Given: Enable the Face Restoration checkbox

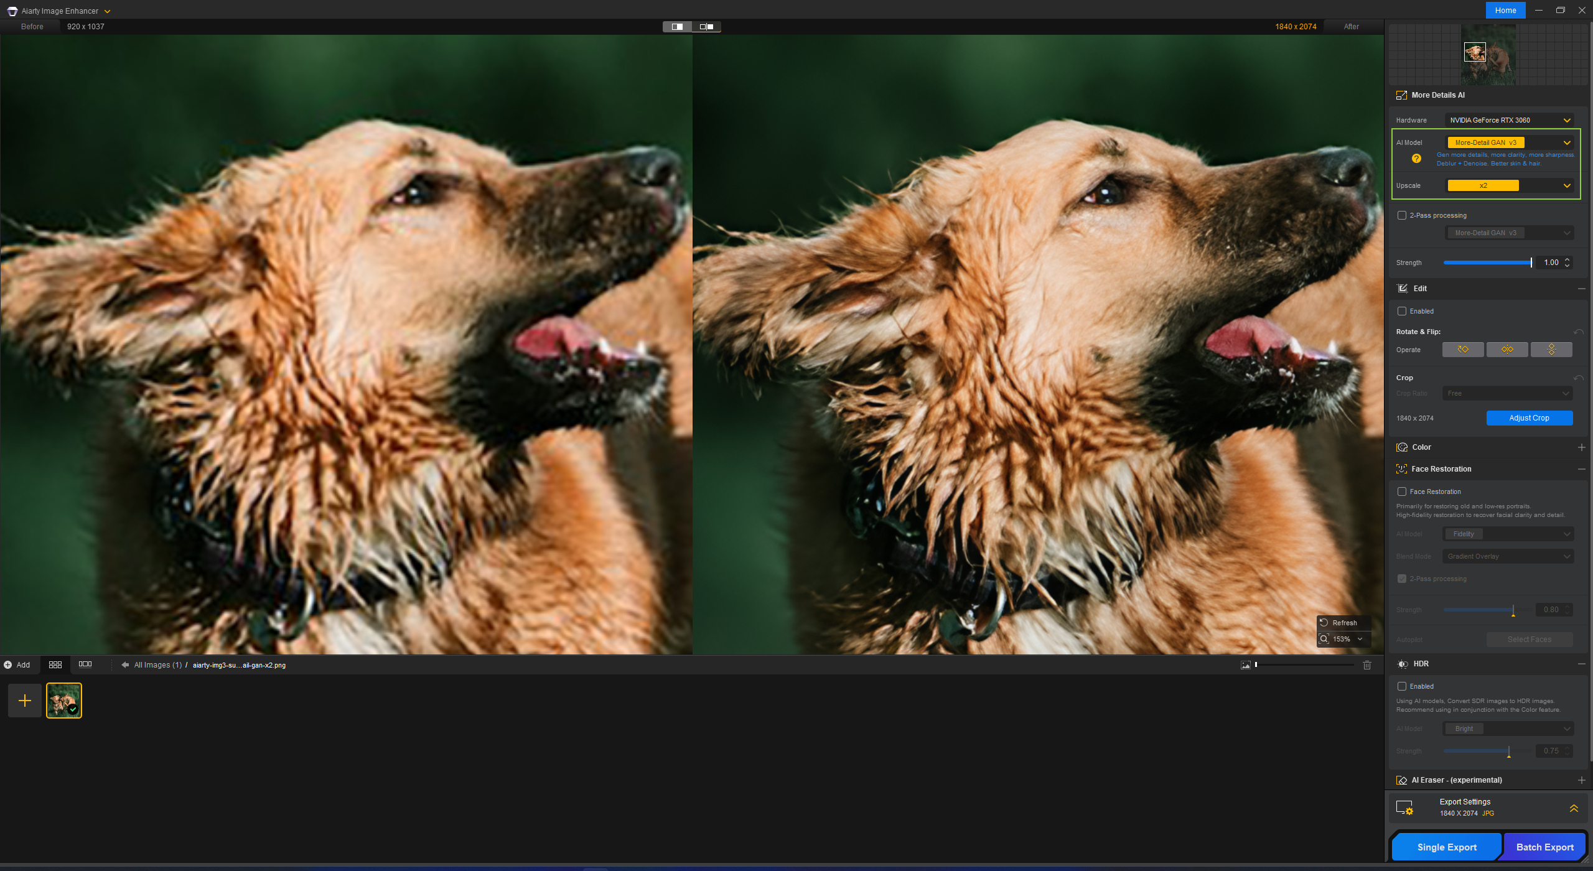Looking at the screenshot, I should (1402, 491).
